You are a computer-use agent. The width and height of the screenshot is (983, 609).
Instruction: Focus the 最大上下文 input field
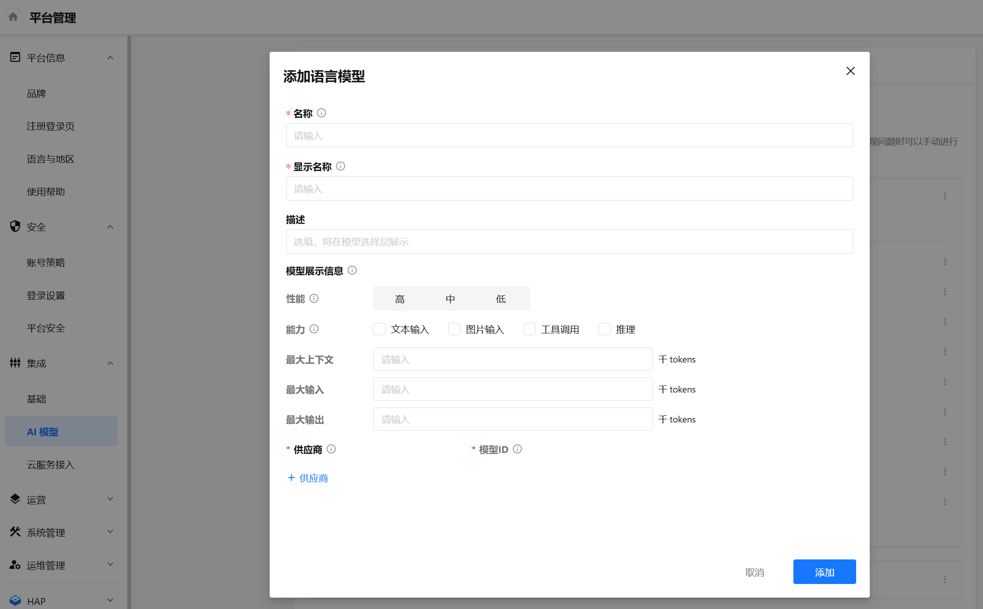click(x=513, y=359)
